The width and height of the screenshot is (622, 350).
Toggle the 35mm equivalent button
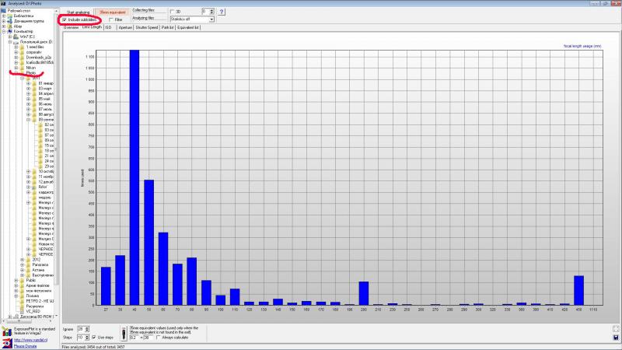click(x=112, y=12)
